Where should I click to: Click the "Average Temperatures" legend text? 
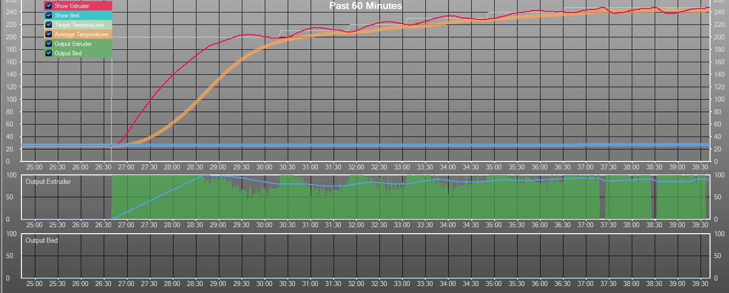click(81, 34)
